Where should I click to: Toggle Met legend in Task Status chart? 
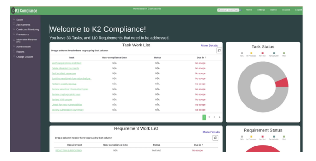point(284,54)
